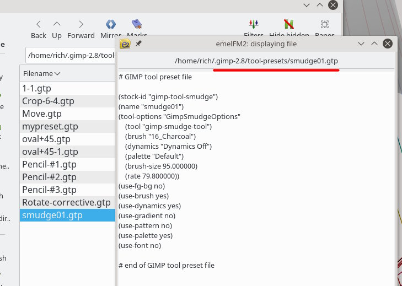Click the line '# GIMP tool preset file'

(x=155, y=77)
